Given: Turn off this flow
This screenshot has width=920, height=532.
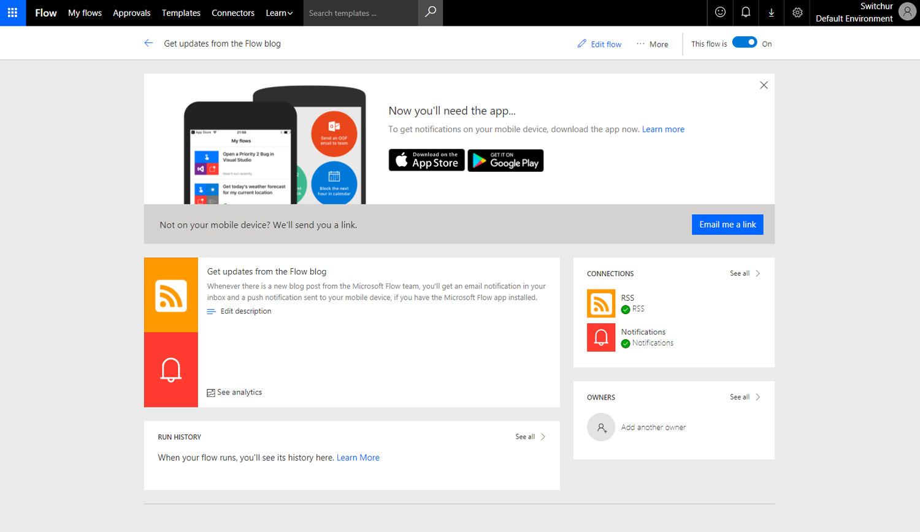Looking at the screenshot, I should [x=745, y=43].
